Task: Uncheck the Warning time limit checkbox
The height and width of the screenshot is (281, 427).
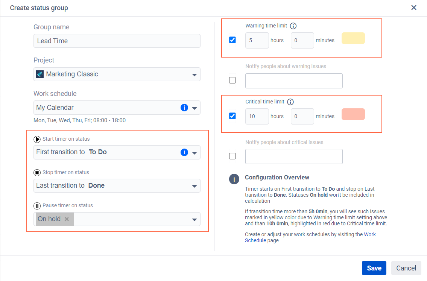Action: 232,40
